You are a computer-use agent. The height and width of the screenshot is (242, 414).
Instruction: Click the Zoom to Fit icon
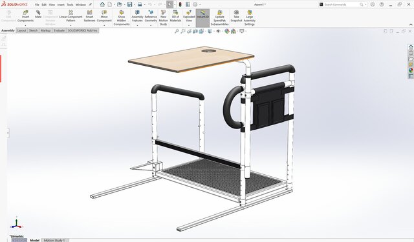(177, 31)
